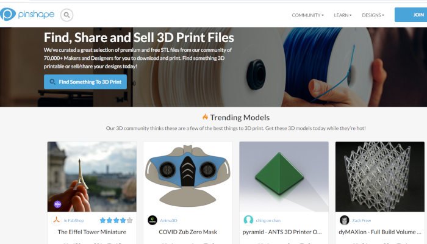Screen dimensions: 427x244
Task: Click the Pinshape logo icon
Action: 7,14
